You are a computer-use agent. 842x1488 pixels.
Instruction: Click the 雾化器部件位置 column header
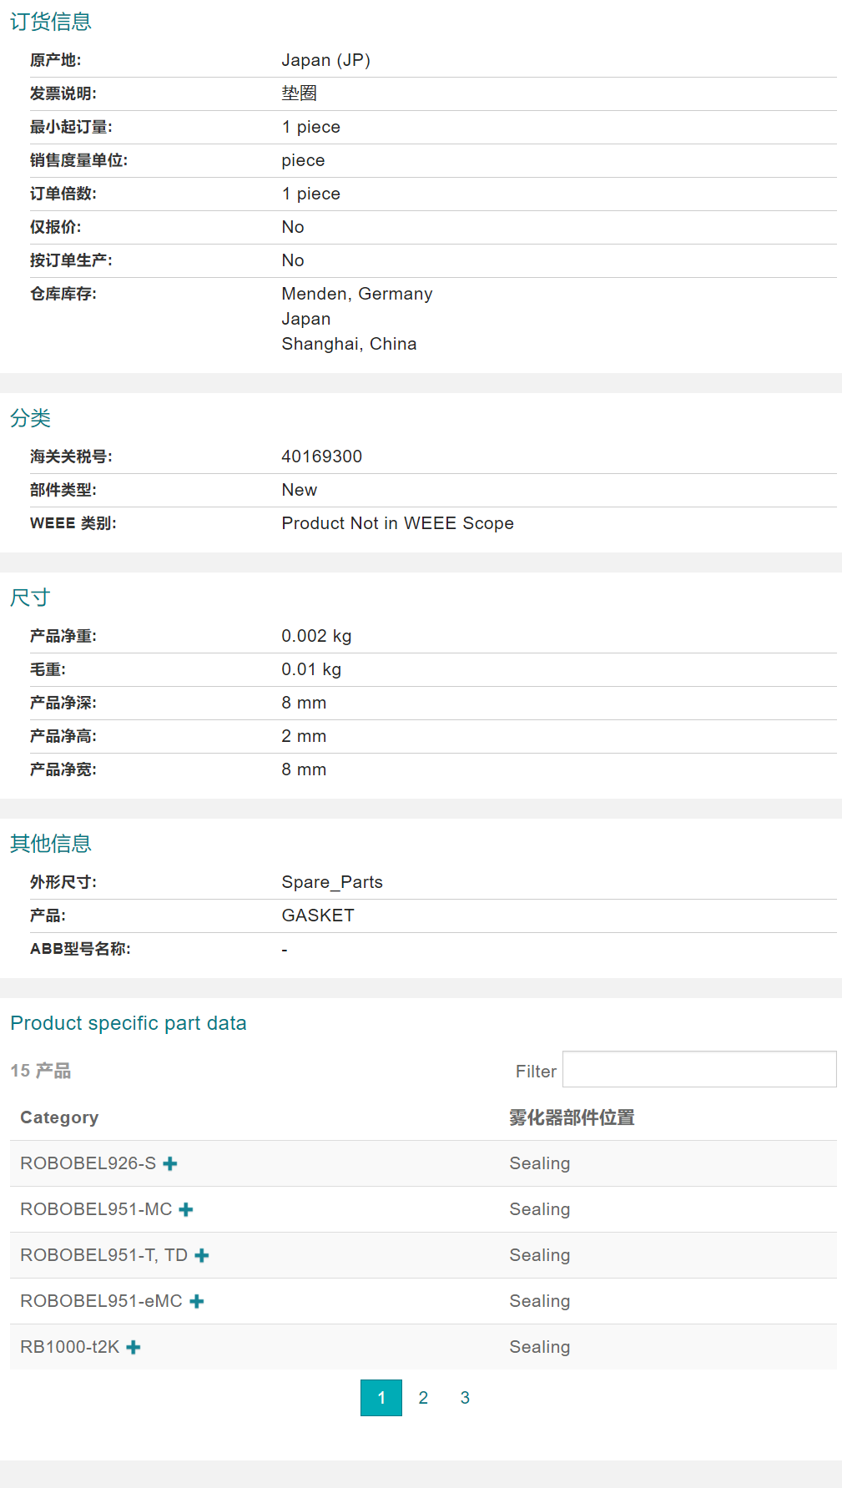[572, 1117]
